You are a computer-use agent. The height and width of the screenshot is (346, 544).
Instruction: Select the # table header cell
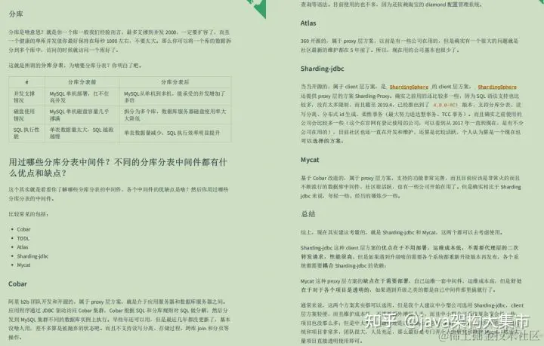pyautogui.click(x=26, y=82)
